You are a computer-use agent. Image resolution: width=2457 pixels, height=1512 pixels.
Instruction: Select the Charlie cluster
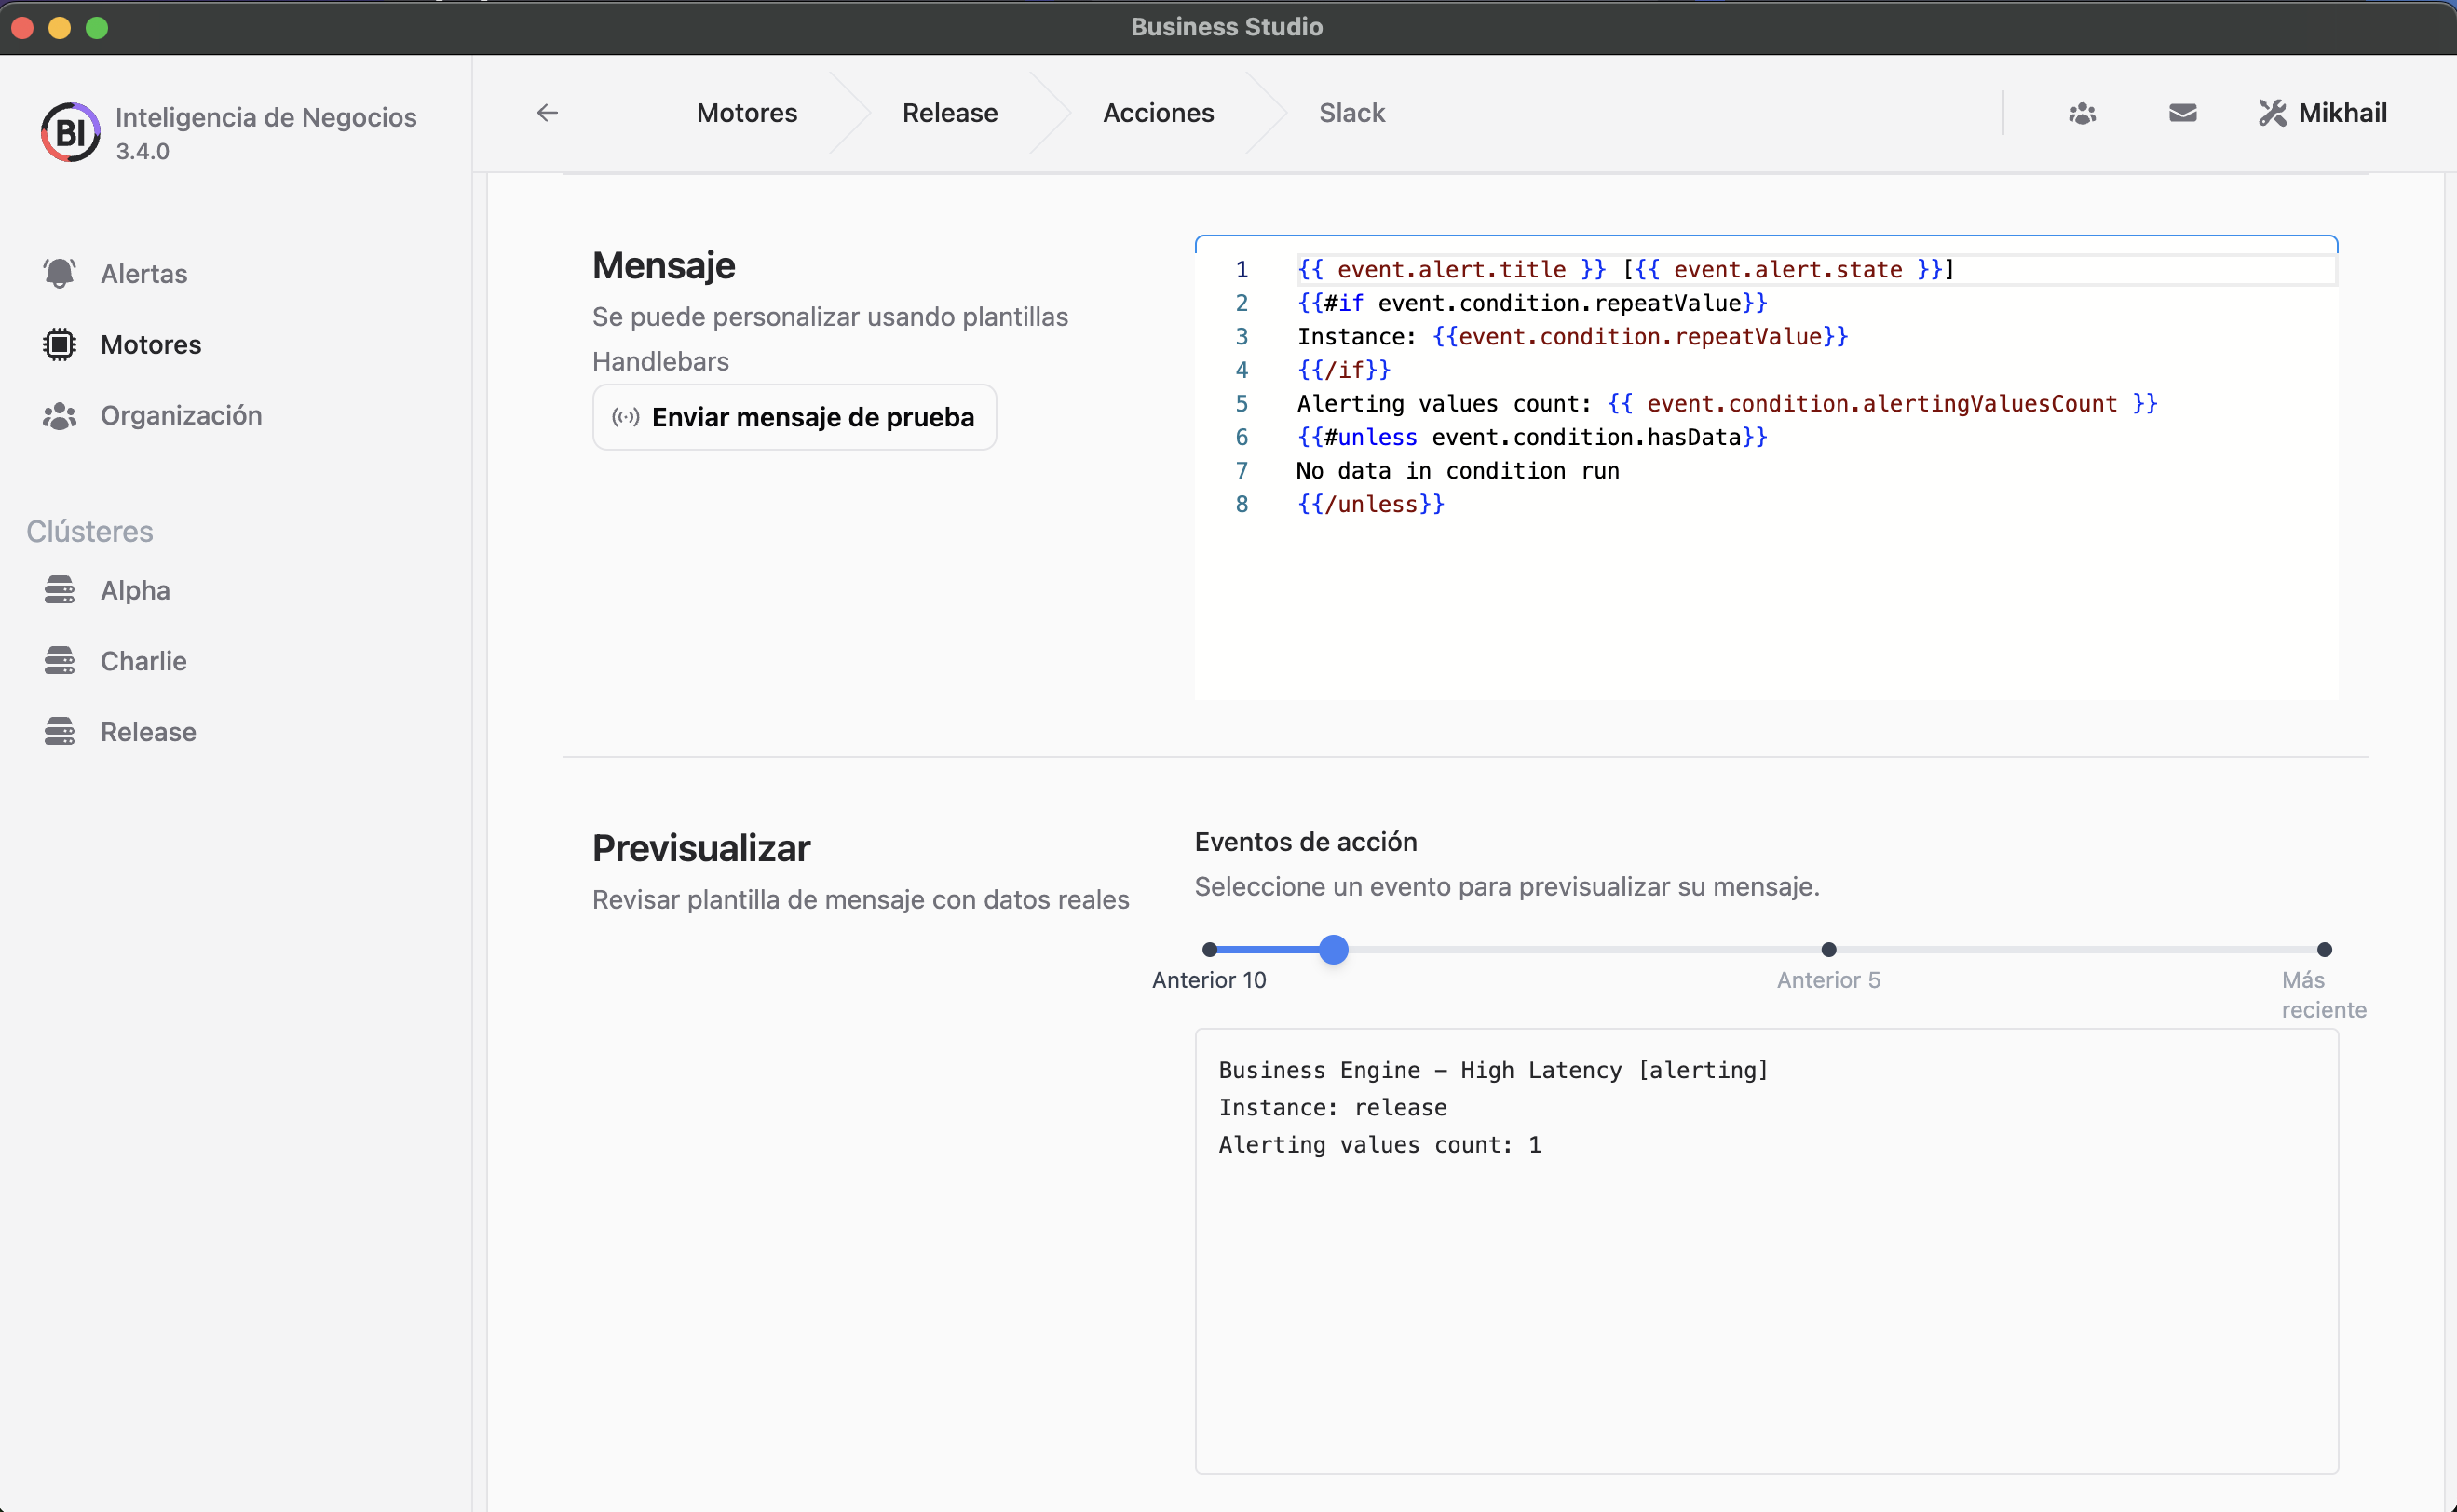(143, 661)
